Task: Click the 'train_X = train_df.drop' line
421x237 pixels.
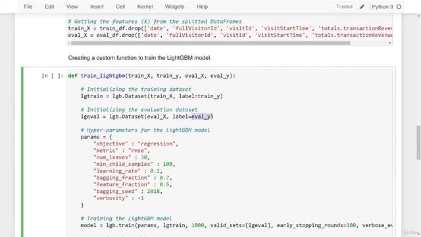Action: (x=230, y=28)
